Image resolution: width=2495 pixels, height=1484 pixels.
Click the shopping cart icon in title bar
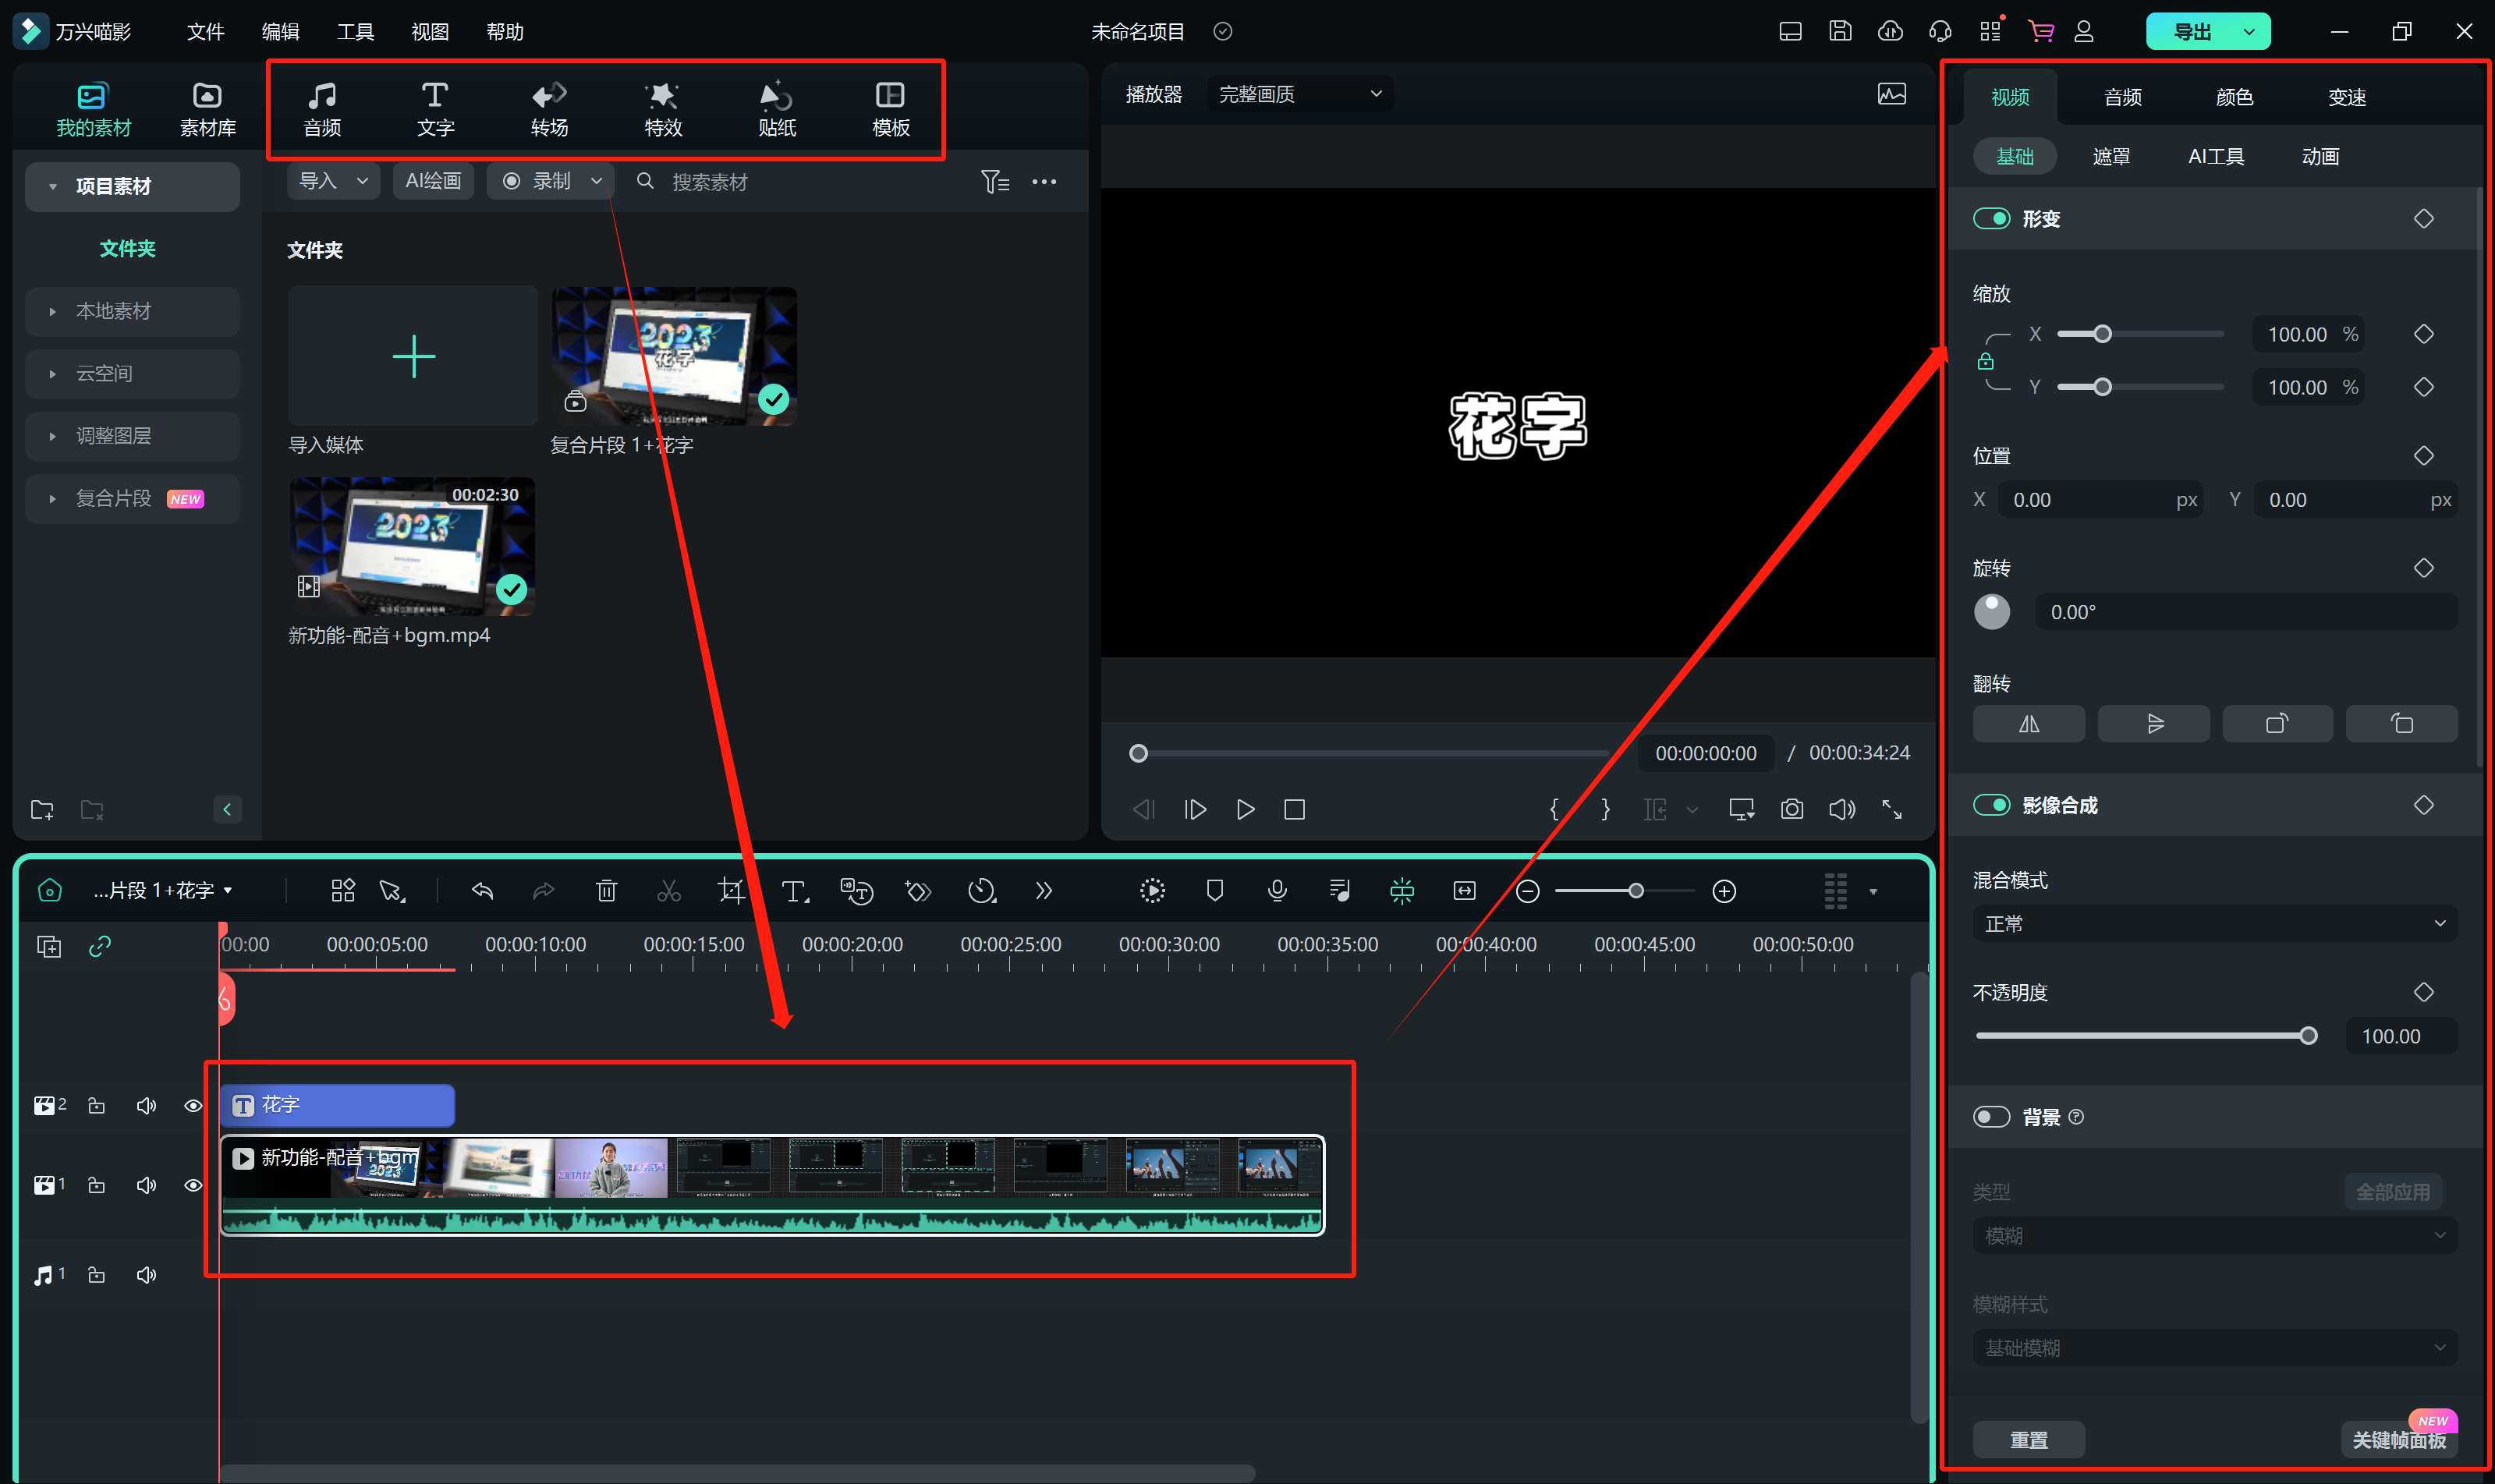click(2040, 31)
